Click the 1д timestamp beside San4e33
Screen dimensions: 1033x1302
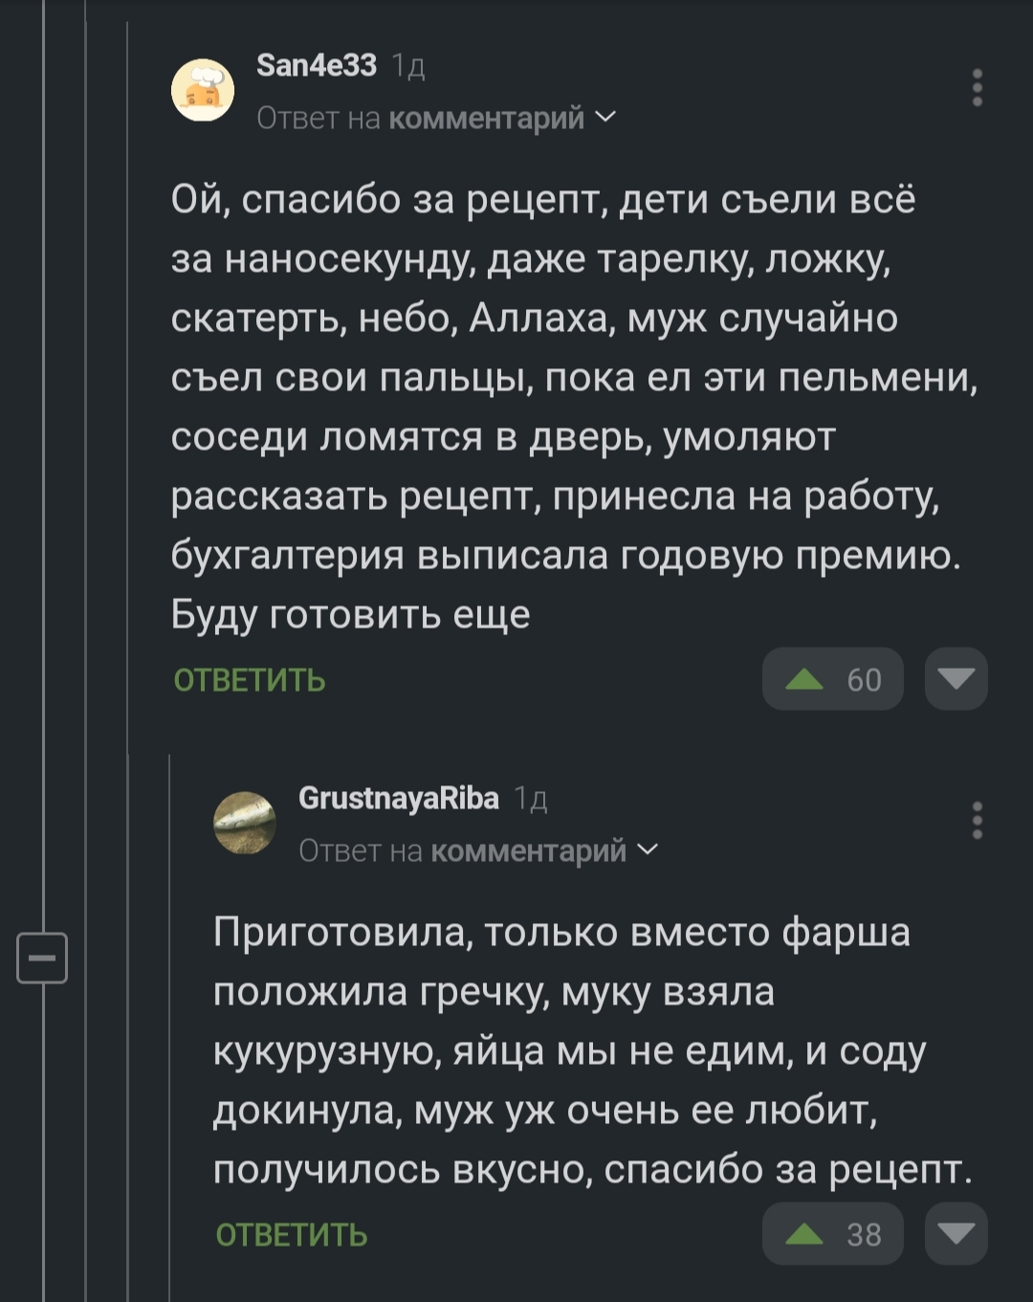click(409, 66)
